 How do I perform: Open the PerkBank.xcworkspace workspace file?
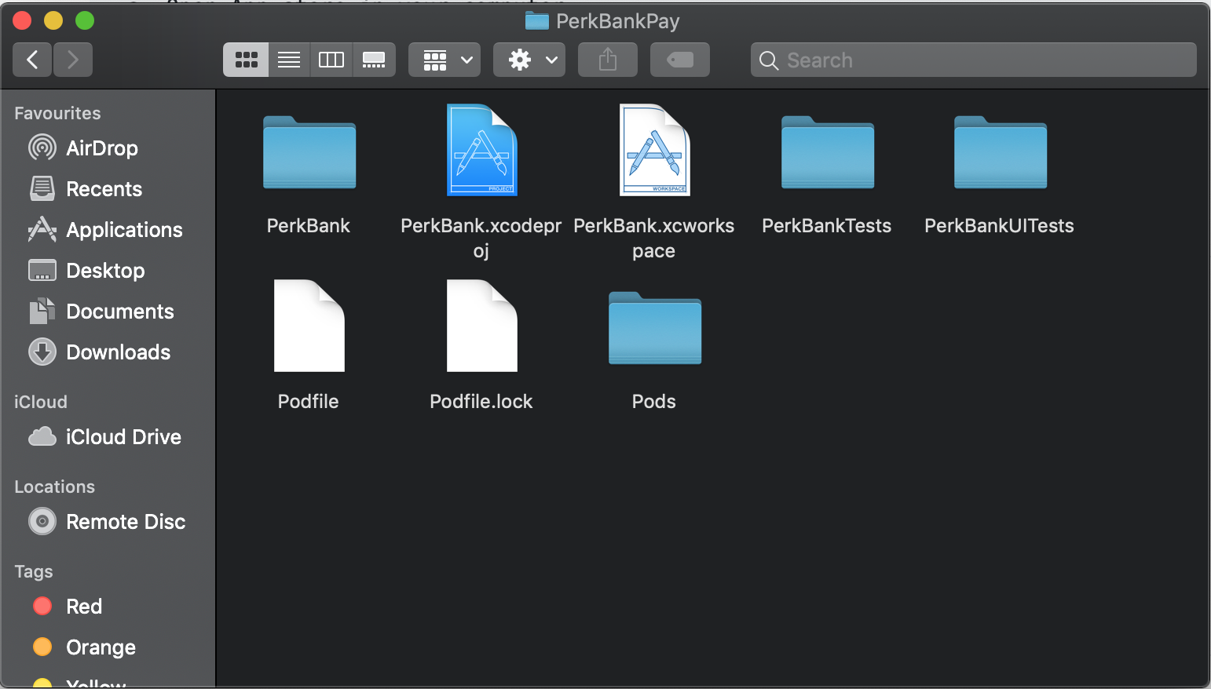pyautogui.click(x=654, y=150)
